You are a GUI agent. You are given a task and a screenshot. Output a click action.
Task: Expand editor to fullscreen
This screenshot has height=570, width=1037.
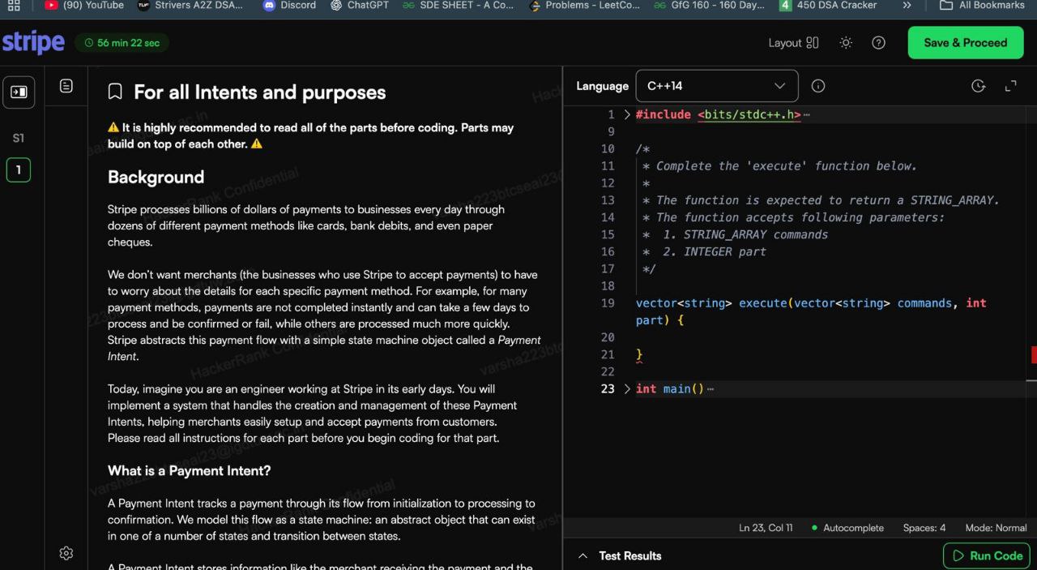click(x=1010, y=86)
